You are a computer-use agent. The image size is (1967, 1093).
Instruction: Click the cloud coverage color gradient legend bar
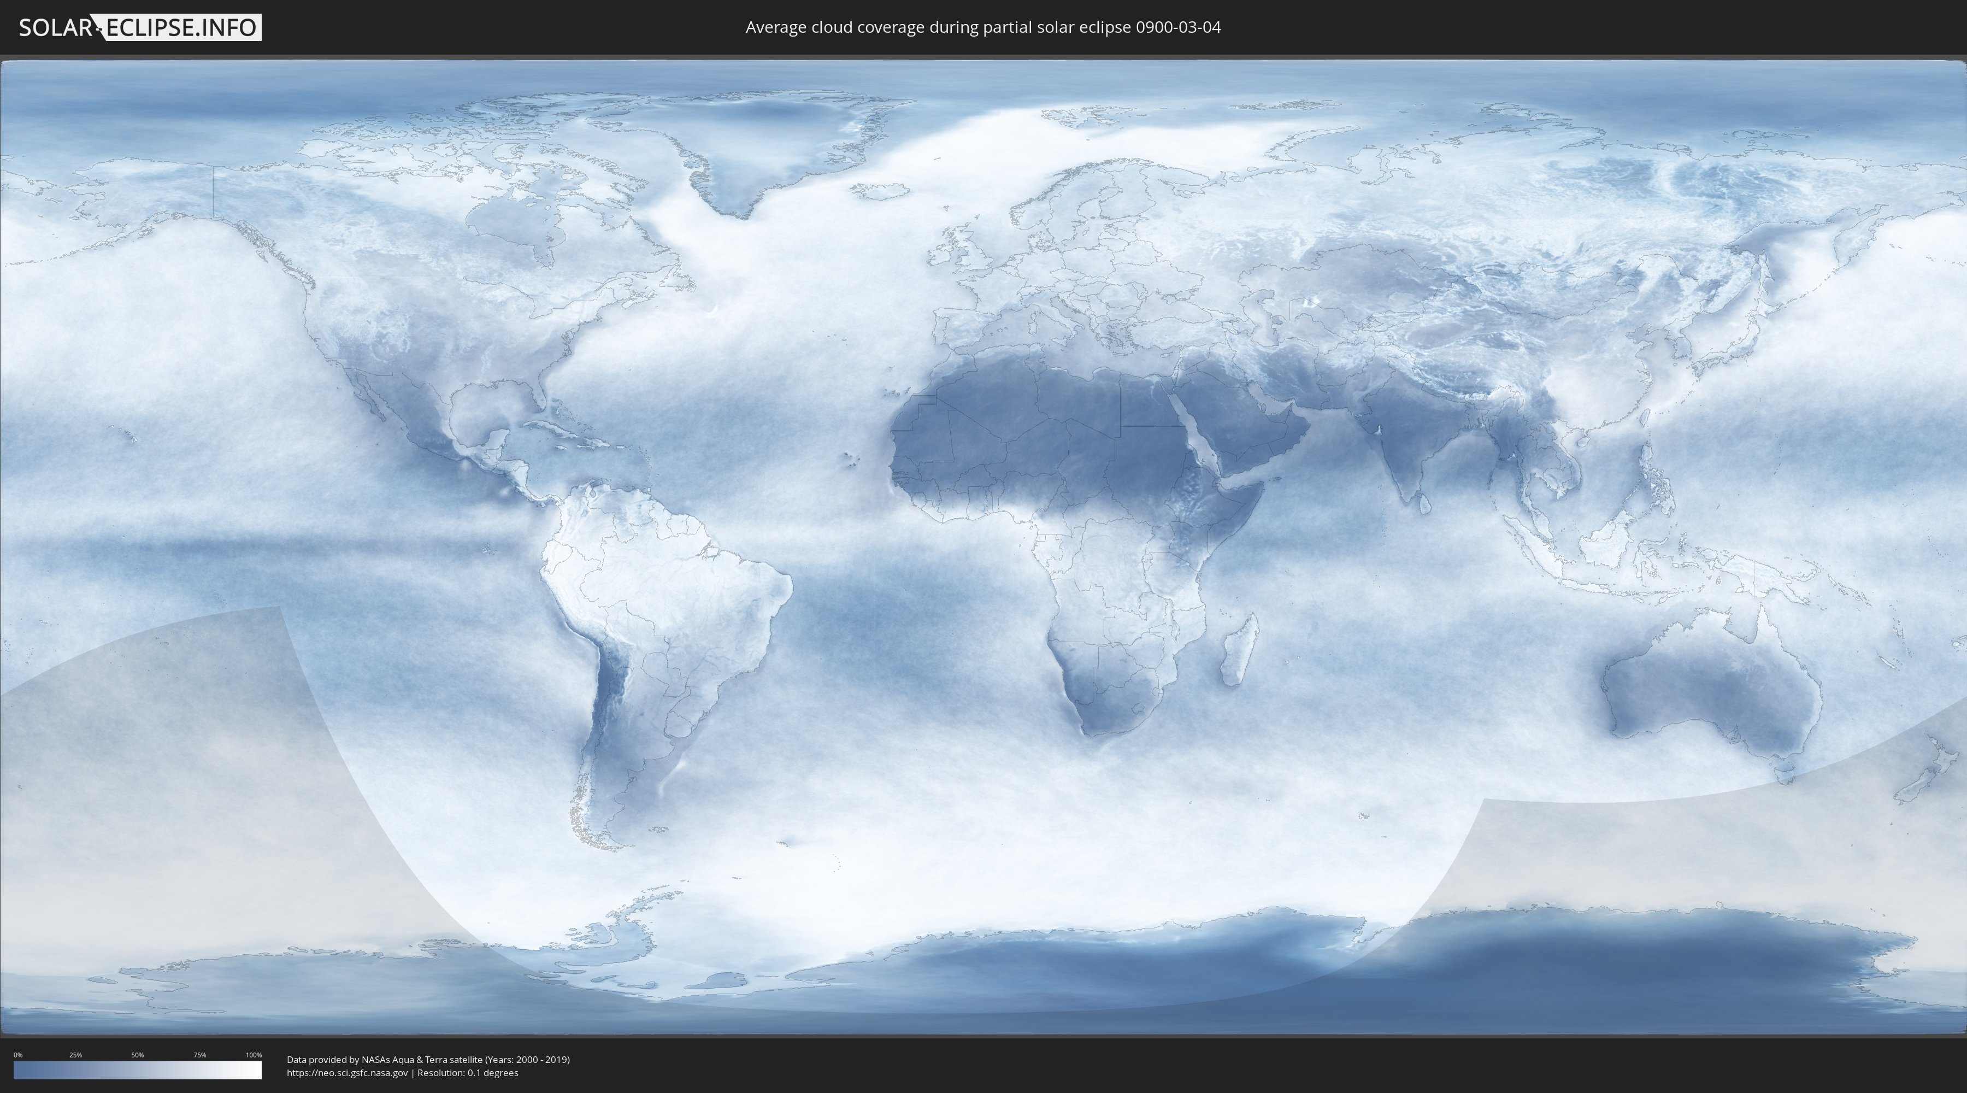pyautogui.click(x=138, y=1070)
